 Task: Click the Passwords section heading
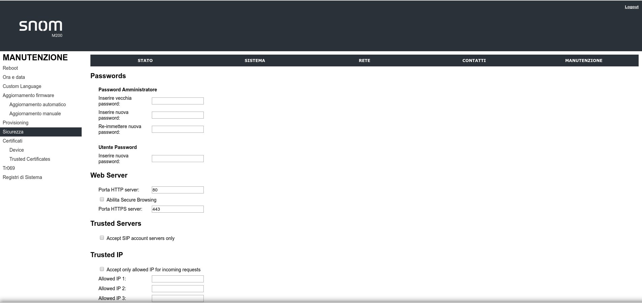click(108, 76)
